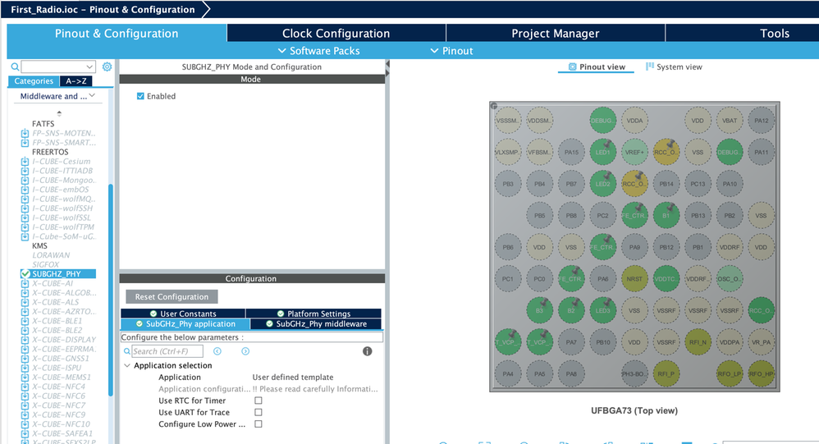819x444 pixels.
Task: Select the NRST pin on chip
Action: (x=634, y=278)
